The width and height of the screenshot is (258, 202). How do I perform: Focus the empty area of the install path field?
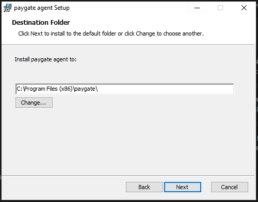165,89
